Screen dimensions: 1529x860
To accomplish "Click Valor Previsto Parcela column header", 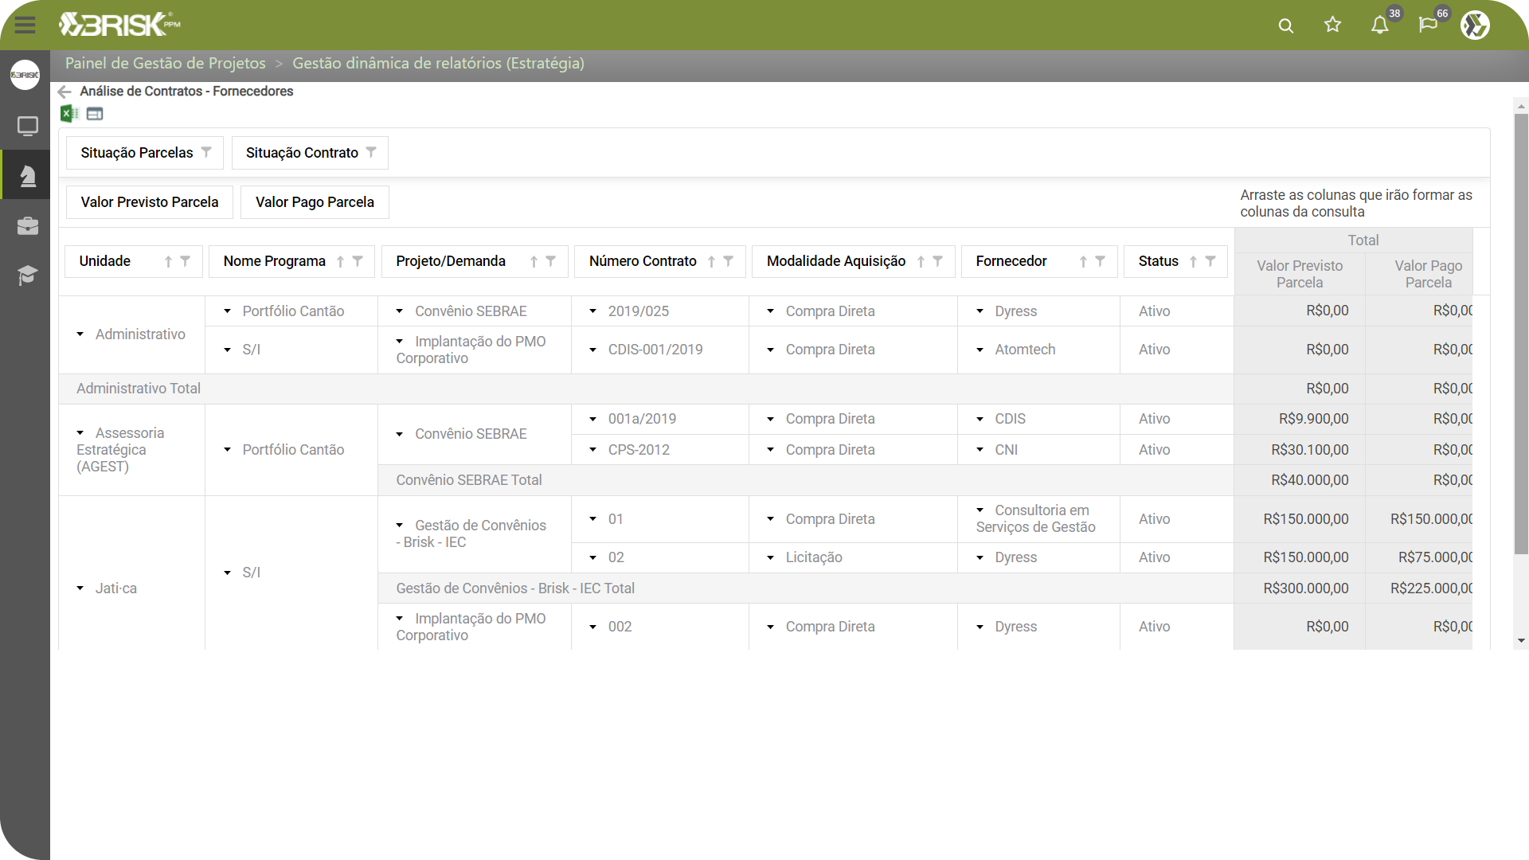I will tap(1300, 274).
